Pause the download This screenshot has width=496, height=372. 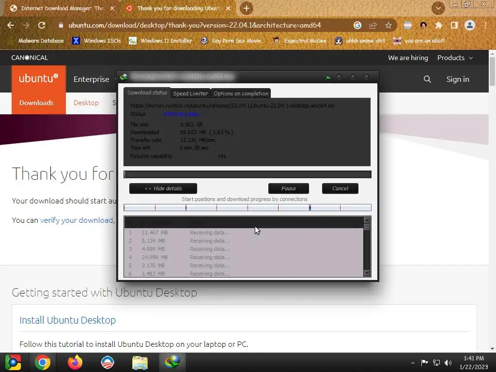pos(289,188)
